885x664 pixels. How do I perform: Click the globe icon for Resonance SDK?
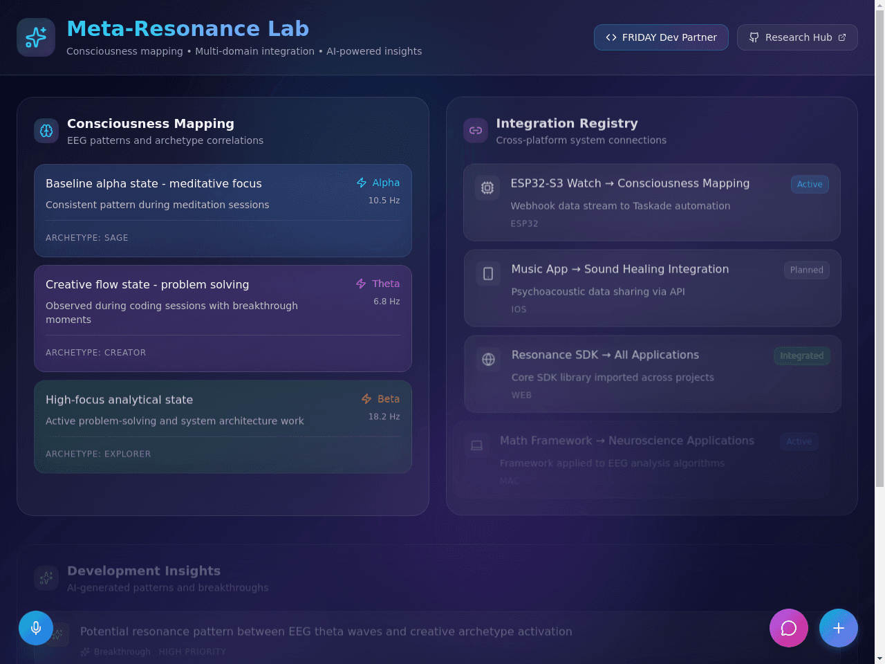(x=488, y=359)
